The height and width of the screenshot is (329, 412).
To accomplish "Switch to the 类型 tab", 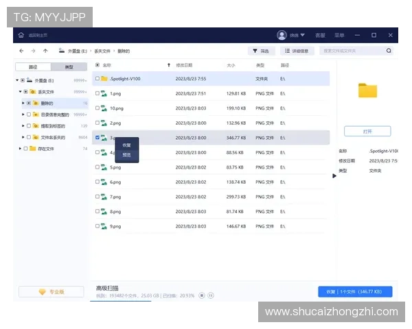I will [69, 67].
